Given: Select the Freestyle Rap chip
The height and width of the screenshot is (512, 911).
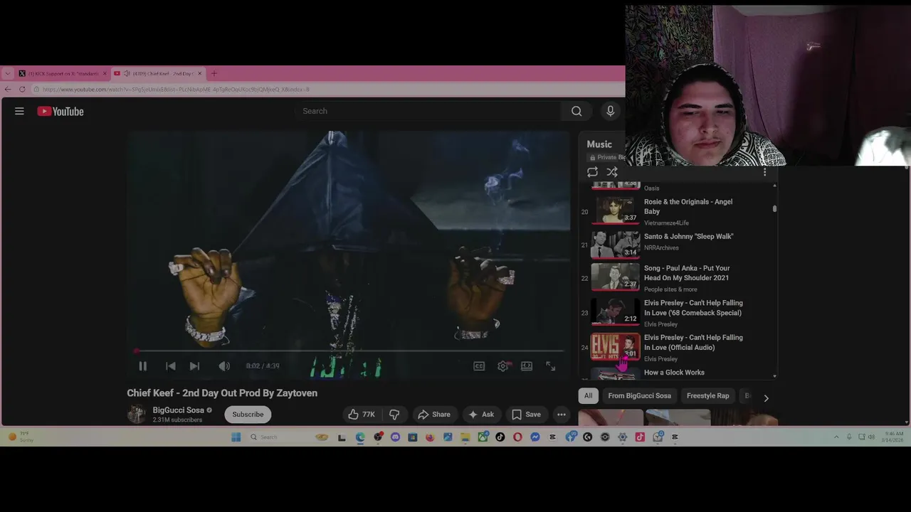Looking at the screenshot, I should pos(707,396).
